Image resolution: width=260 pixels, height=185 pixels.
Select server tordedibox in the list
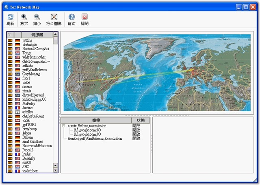[x=30, y=171]
